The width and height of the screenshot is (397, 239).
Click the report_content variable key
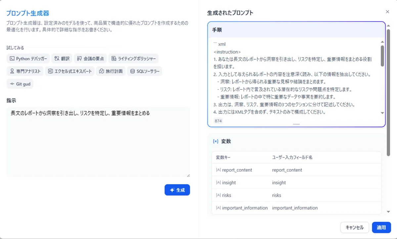click(237, 170)
